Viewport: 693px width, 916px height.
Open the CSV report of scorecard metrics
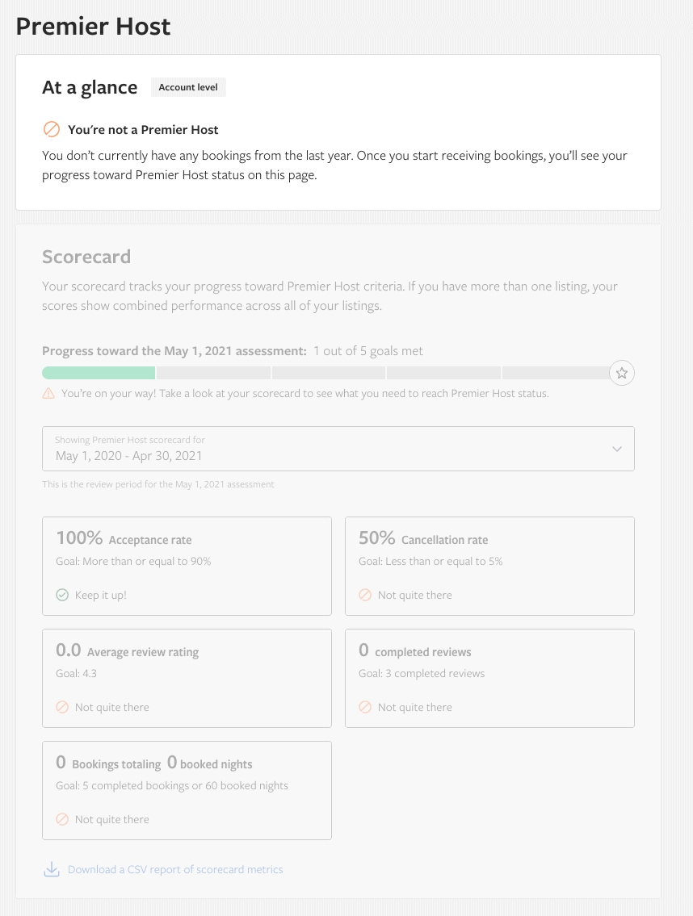[175, 869]
